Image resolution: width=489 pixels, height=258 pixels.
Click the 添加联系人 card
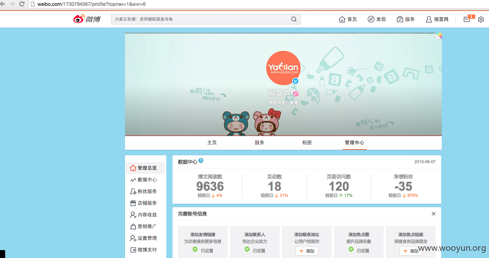[255, 242]
